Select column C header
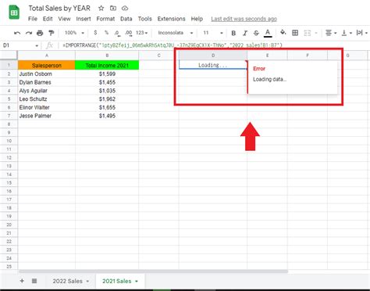 click(158, 56)
